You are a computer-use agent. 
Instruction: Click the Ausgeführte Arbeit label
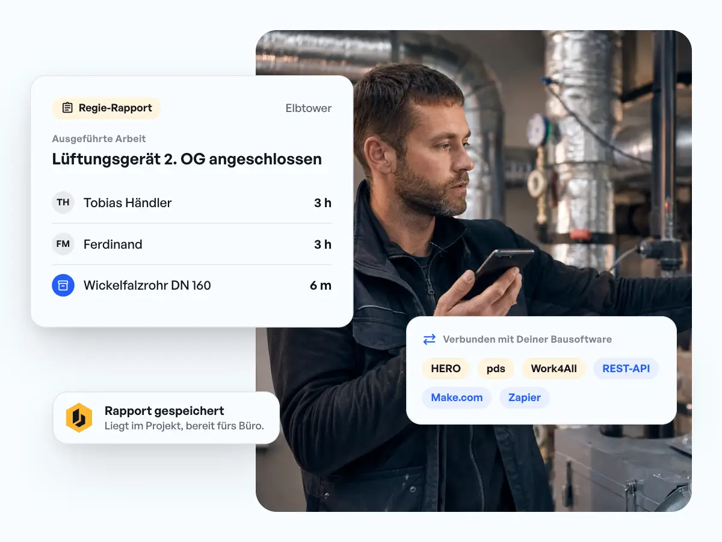click(x=99, y=139)
